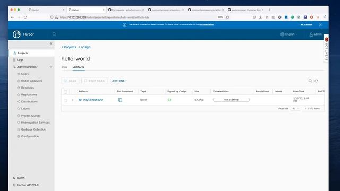Click the SCAN button
The height and width of the screenshot is (191, 340).
tap(70, 81)
